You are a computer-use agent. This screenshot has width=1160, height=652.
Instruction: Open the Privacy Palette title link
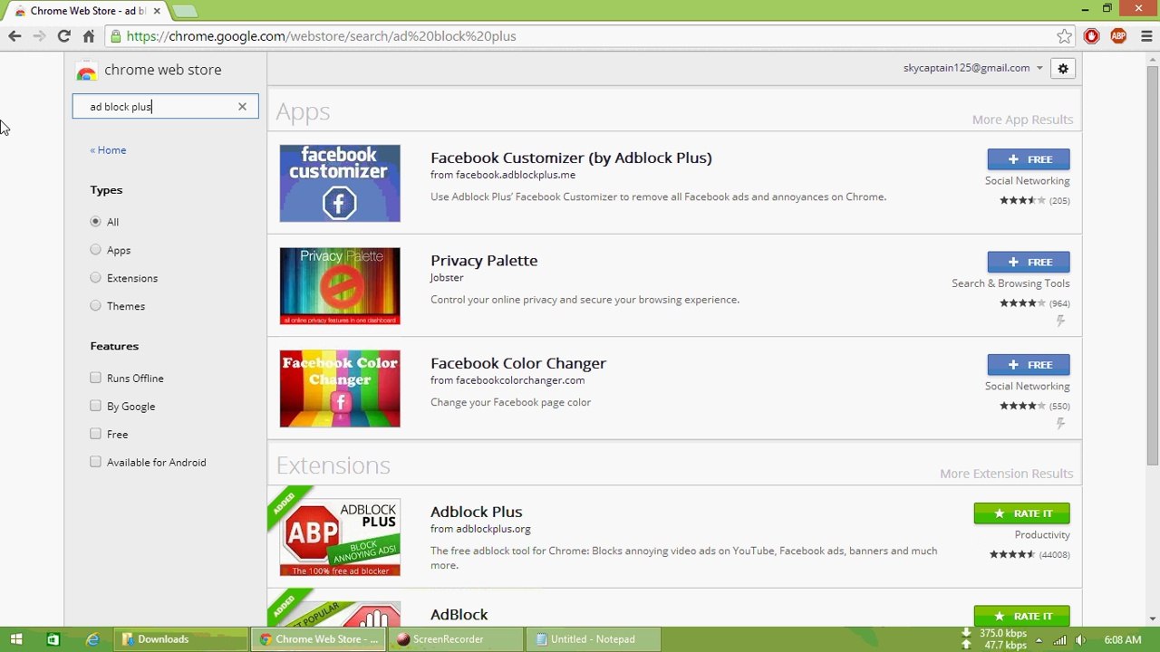coord(484,261)
